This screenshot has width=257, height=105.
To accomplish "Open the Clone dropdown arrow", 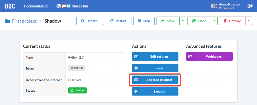I will (214, 21).
